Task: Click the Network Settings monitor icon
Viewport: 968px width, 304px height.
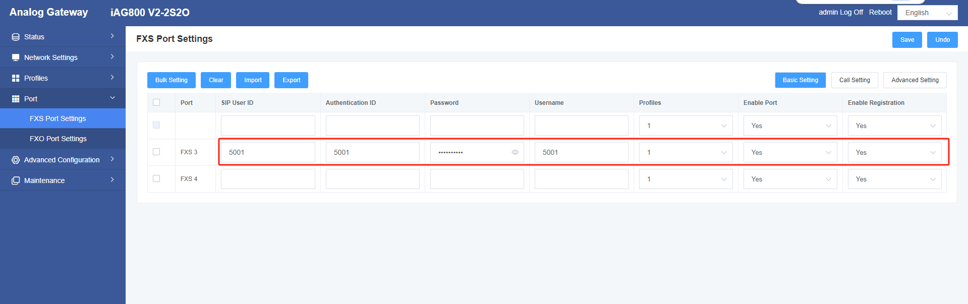Action: coord(16,57)
